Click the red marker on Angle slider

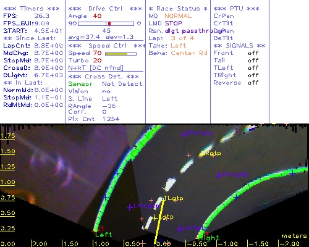[x=109, y=23]
